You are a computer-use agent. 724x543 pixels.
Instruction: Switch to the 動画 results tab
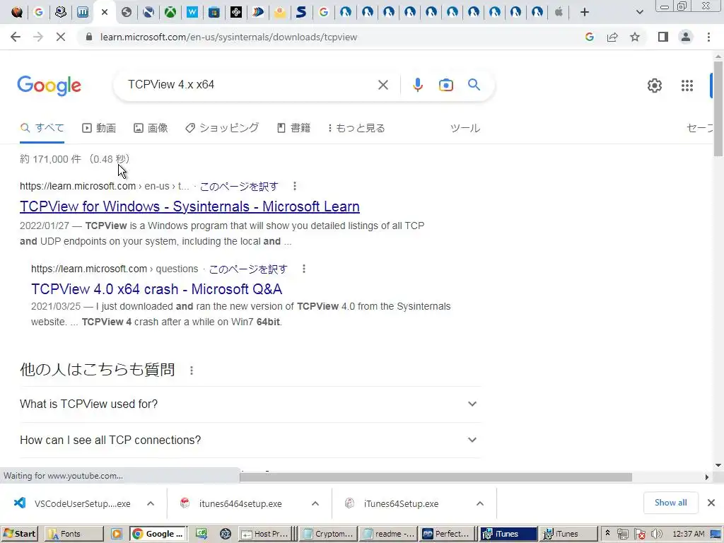click(x=99, y=128)
